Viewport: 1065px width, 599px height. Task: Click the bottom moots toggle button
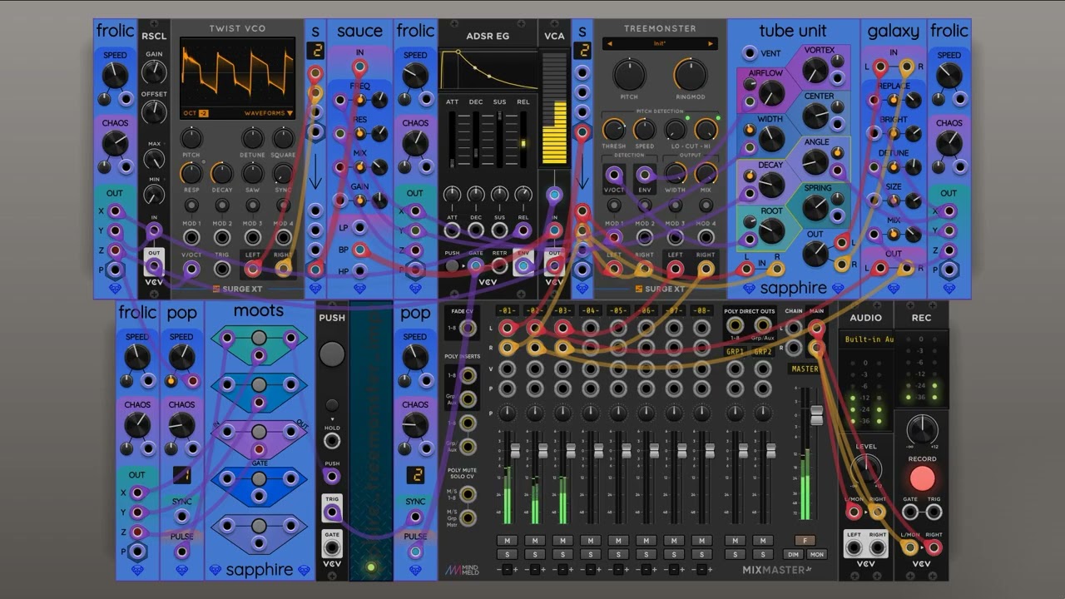tap(259, 526)
